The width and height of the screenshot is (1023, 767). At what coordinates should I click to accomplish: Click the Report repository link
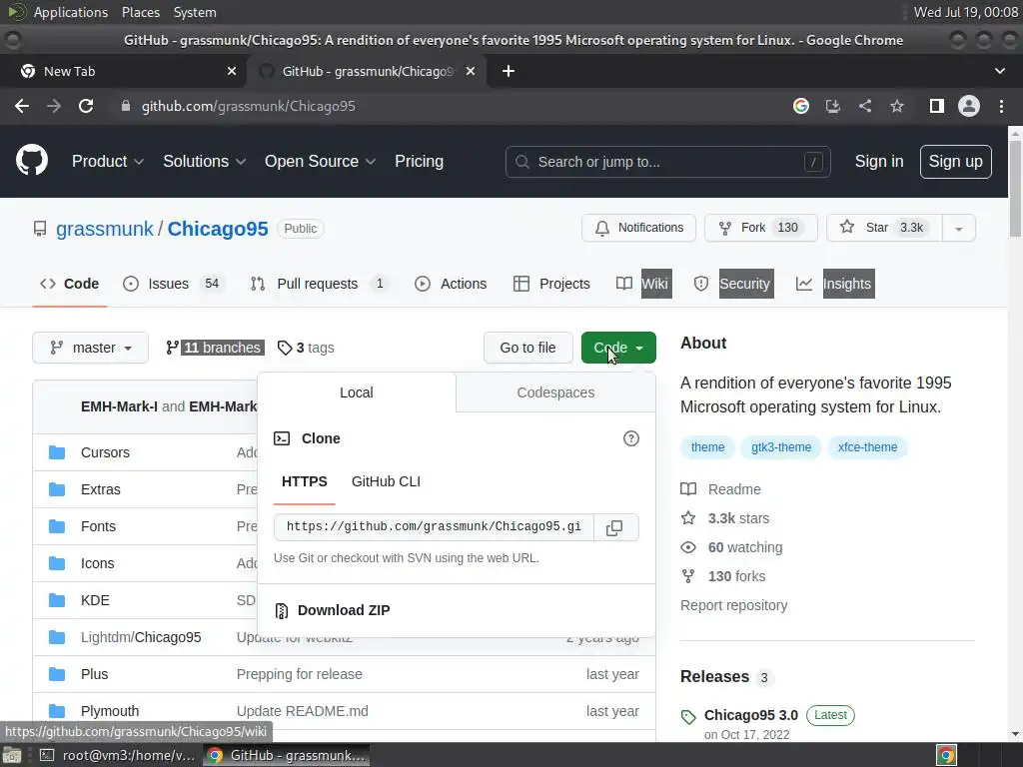(733, 605)
